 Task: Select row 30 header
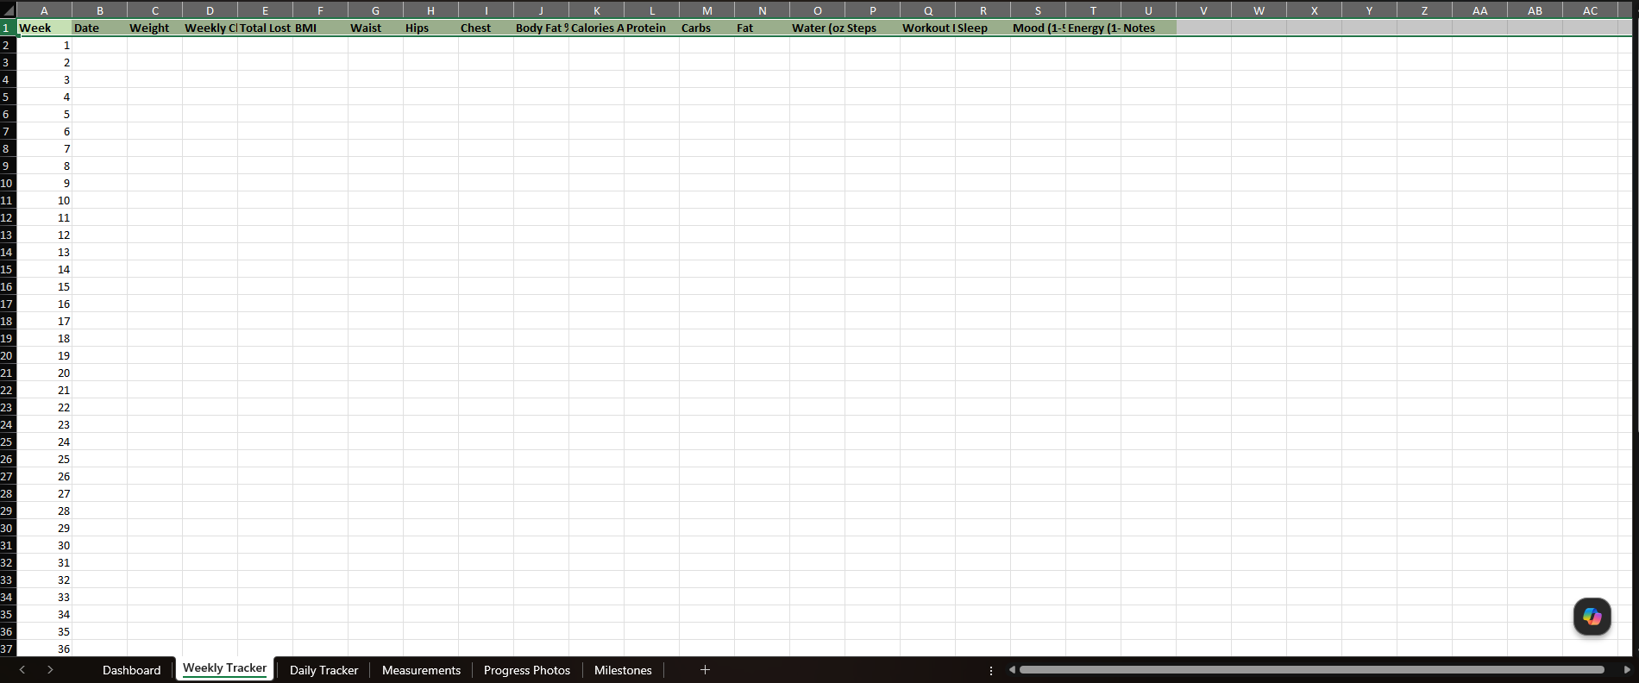[8, 528]
